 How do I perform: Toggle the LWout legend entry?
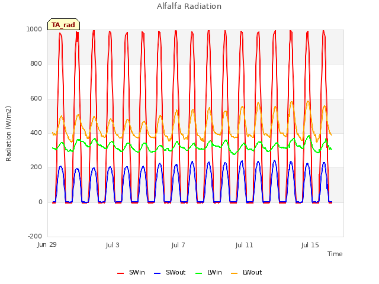tap(246, 272)
